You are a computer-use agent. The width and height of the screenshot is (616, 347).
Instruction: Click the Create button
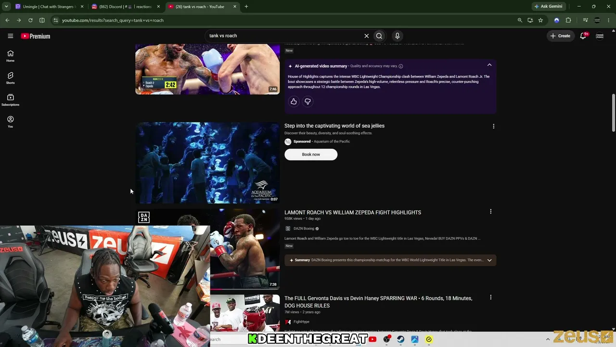coord(560,36)
